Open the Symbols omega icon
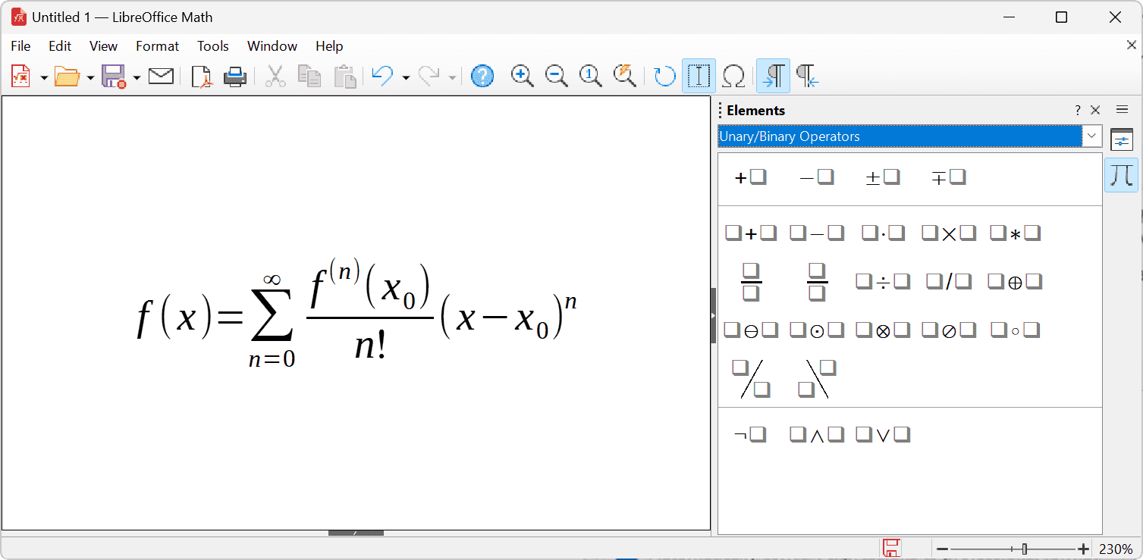This screenshot has width=1143, height=560. pyautogui.click(x=733, y=76)
